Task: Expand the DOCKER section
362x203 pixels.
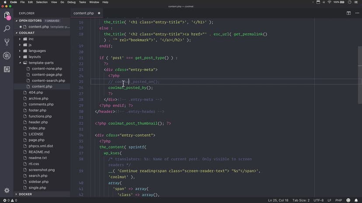Action: pos(25,194)
